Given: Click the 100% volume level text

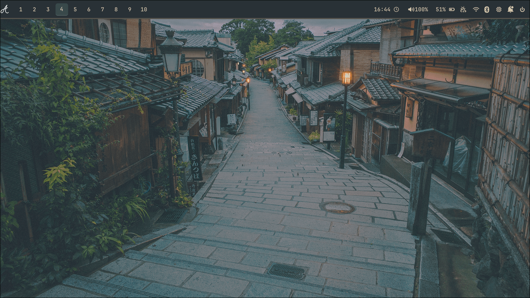Looking at the screenshot, I should click(422, 9).
